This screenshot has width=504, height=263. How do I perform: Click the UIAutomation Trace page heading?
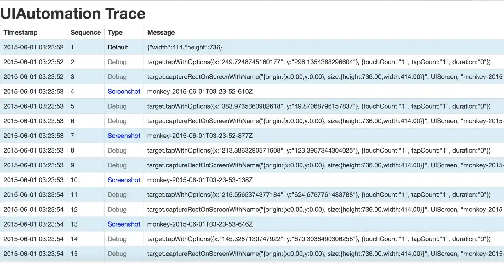tap(73, 14)
